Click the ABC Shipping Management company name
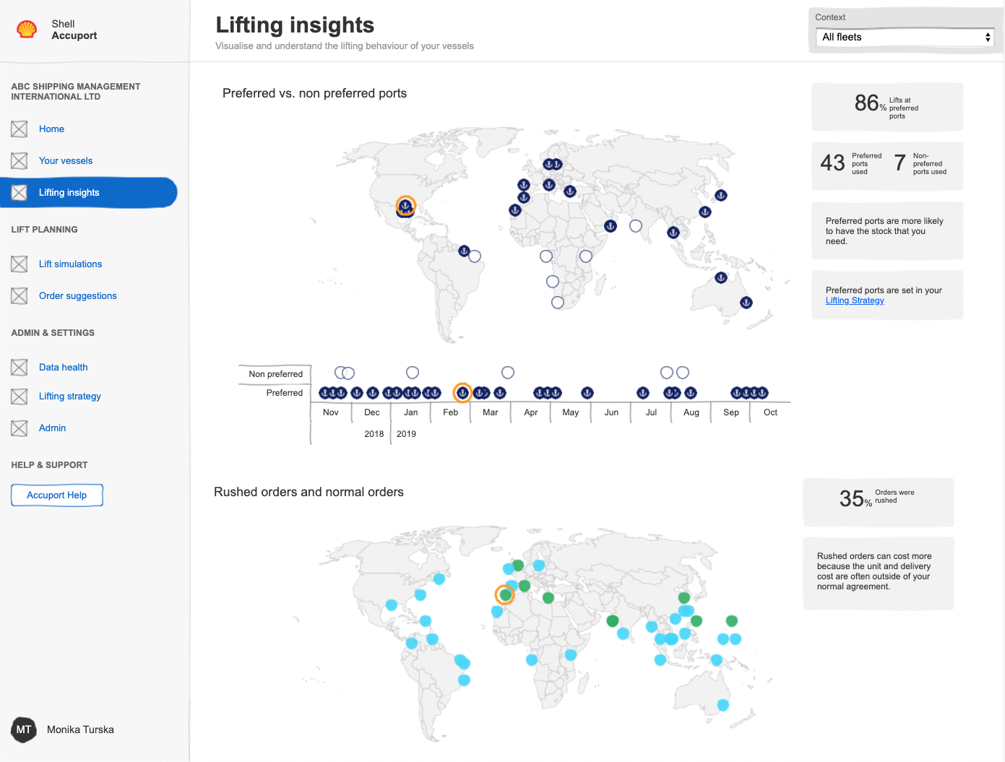The image size is (1005, 762). point(76,91)
